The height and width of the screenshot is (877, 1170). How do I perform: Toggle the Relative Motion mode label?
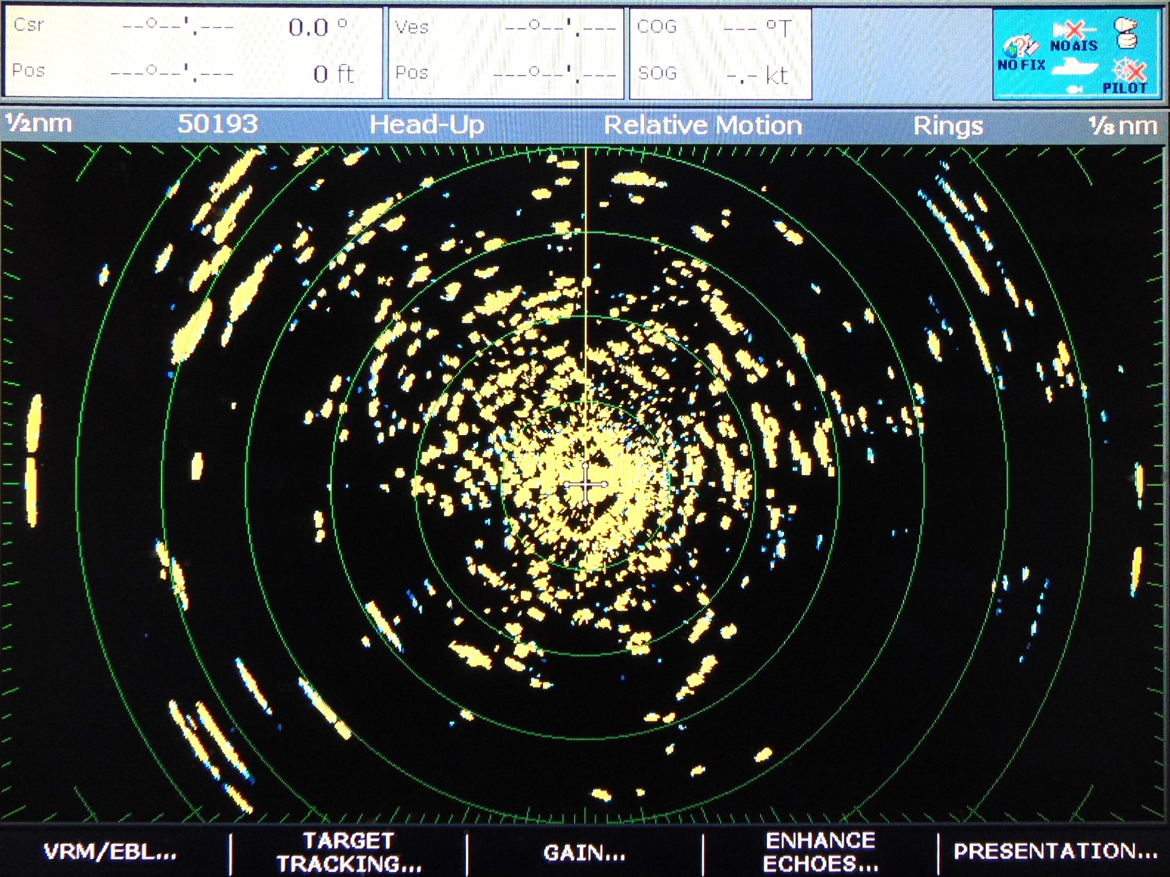click(702, 125)
